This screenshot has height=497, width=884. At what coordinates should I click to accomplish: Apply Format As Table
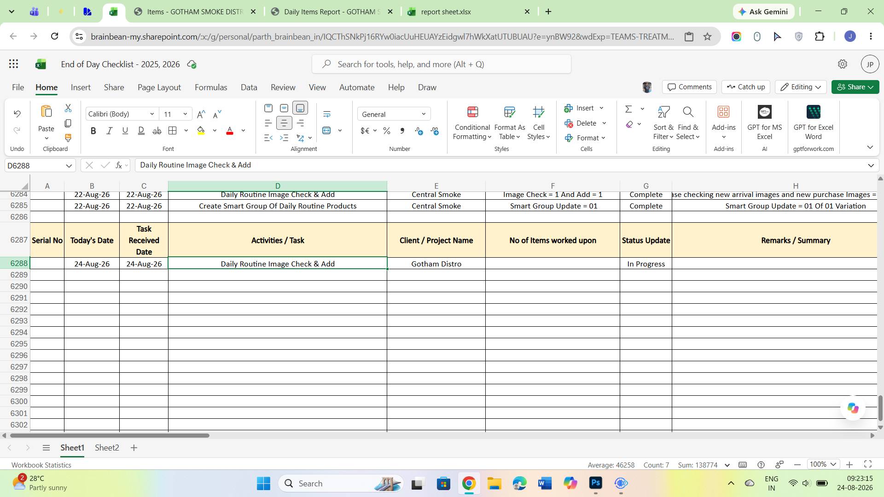510,122
